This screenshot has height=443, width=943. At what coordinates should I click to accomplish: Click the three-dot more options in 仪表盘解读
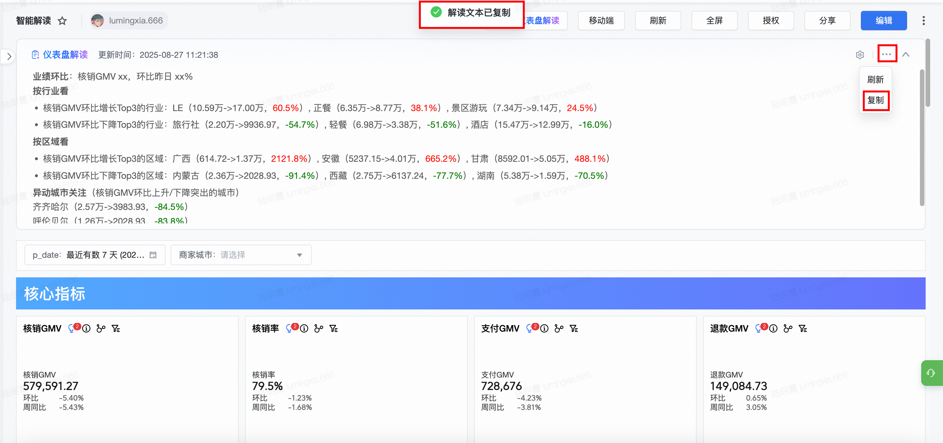click(886, 54)
